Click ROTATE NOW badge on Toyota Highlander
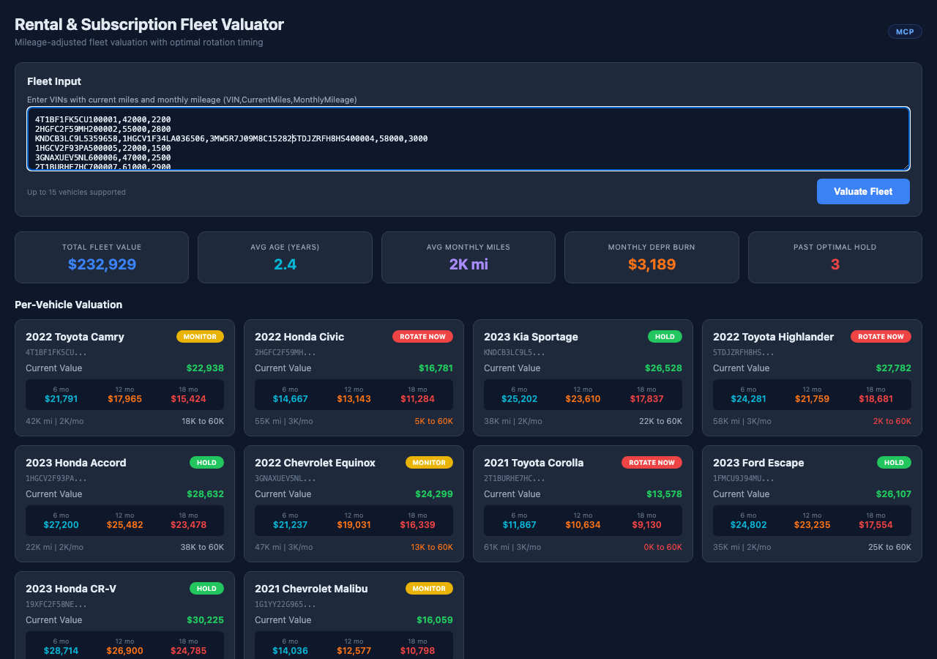The image size is (937, 659). 881,337
